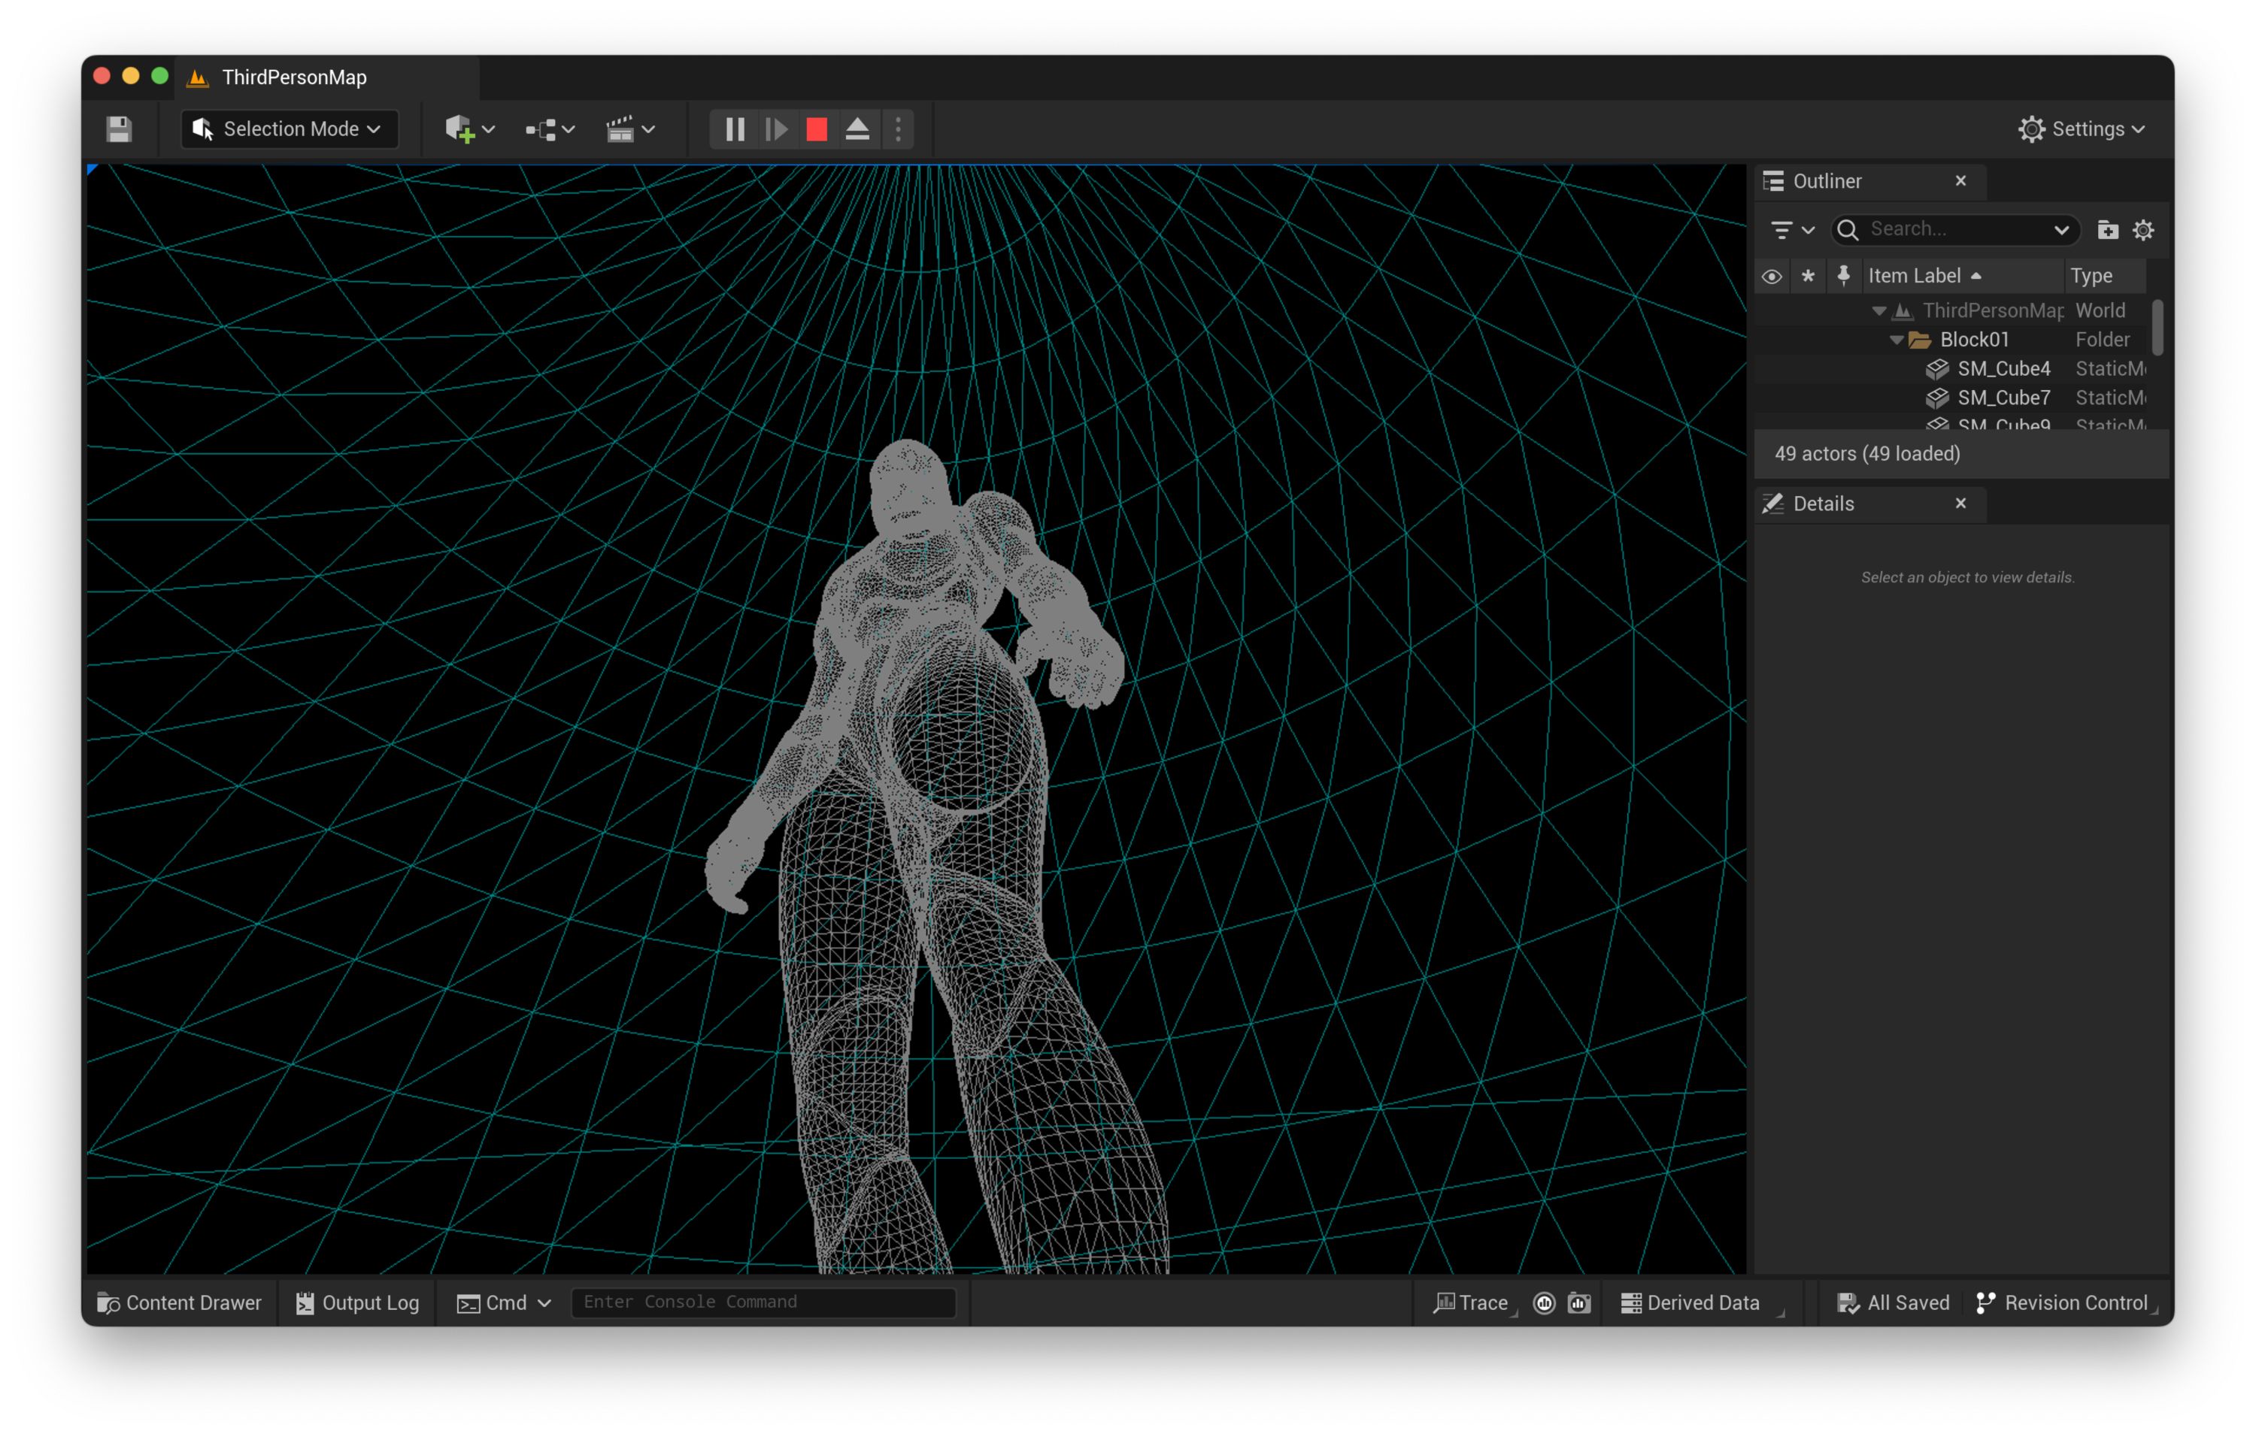This screenshot has width=2256, height=1434.
Task: Click the pinned column header
Action: [1844, 277]
